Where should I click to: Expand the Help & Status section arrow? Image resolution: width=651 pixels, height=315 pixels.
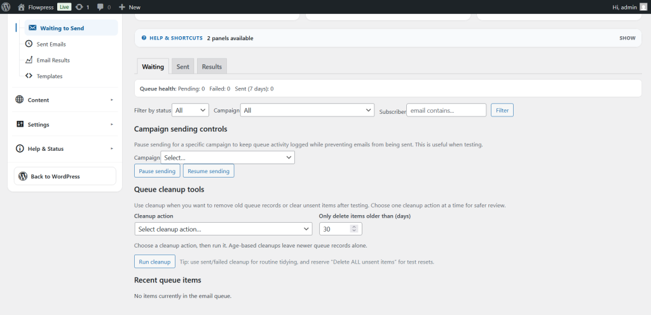pos(112,148)
